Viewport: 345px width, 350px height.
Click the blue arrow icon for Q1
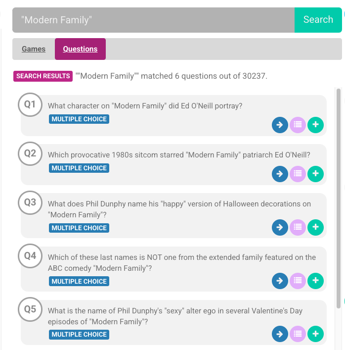(x=280, y=125)
